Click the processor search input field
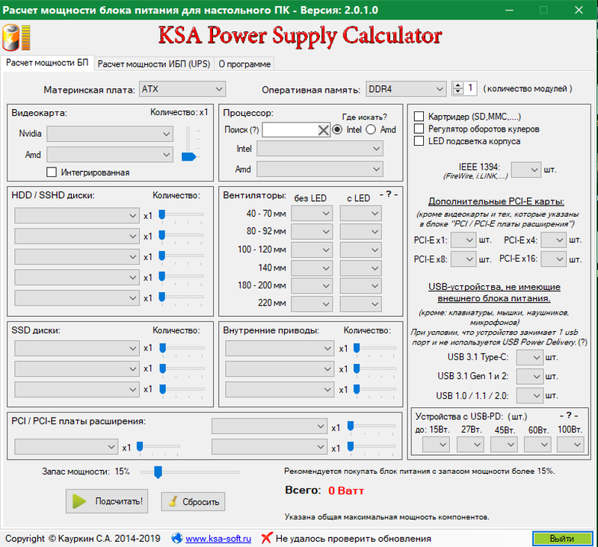 click(x=290, y=130)
